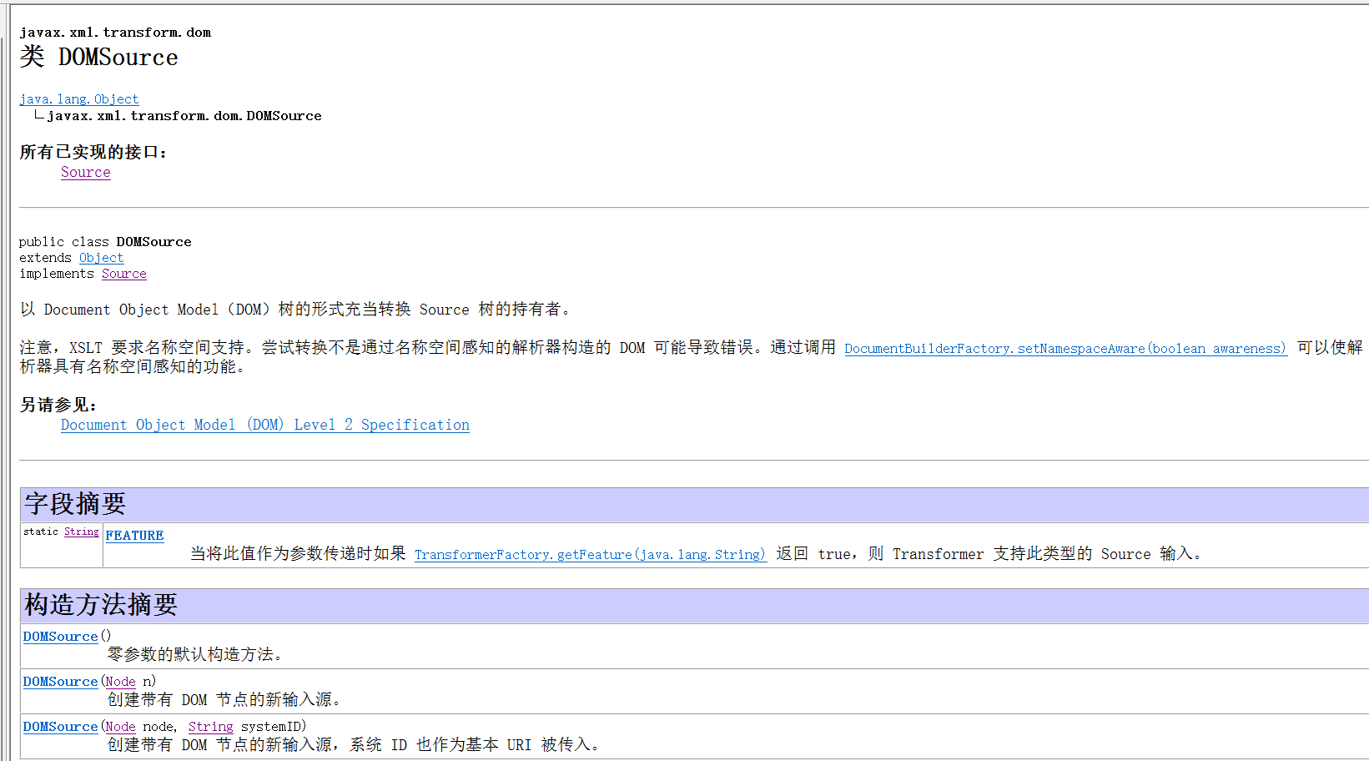Click Object link after extends
This screenshot has height=761, width=1369.
[x=101, y=258]
